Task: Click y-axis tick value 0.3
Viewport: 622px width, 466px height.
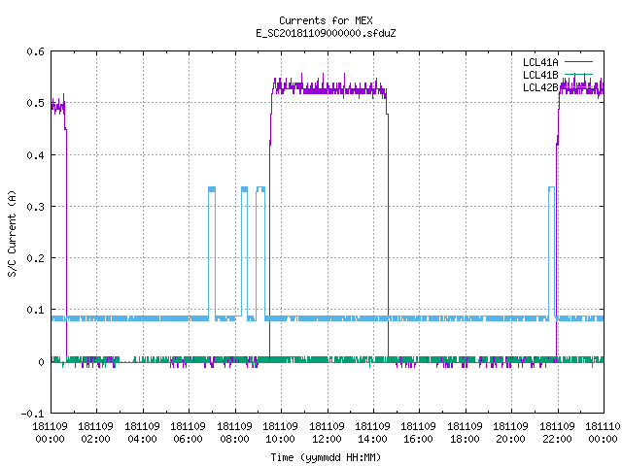Action: pos(35,207)
